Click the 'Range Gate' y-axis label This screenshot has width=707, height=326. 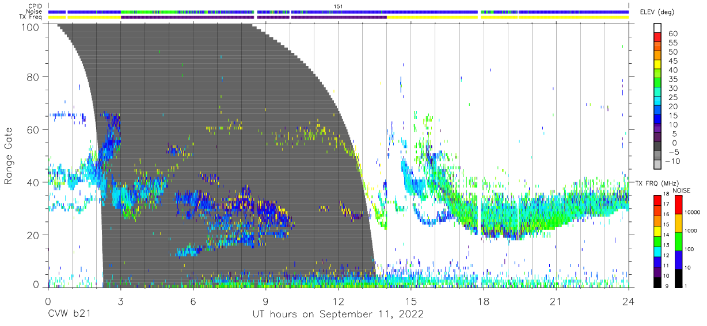click(9, 155)
